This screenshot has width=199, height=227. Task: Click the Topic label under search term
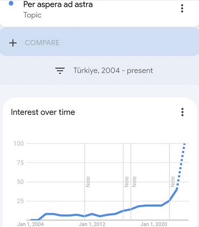tap(32, 15)
